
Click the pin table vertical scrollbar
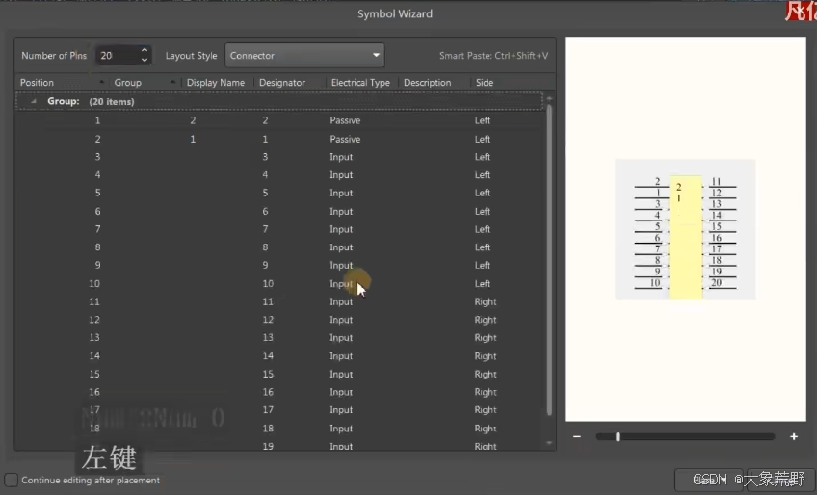pos(549,259)
